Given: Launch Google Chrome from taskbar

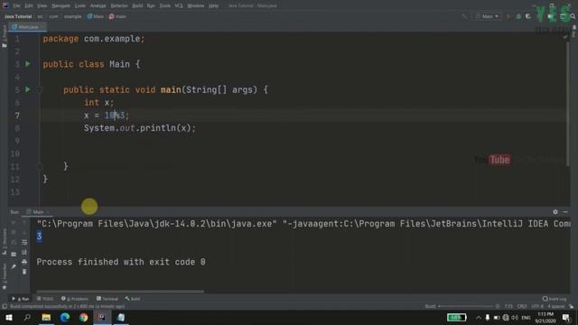Looking at the screenshot, I should (x=84, y=317).
